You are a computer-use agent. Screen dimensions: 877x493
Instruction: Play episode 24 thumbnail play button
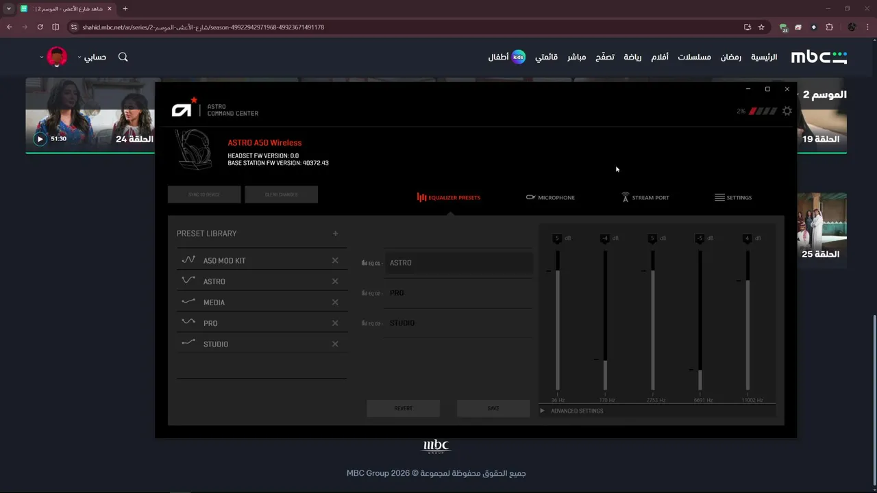point(40,139)
